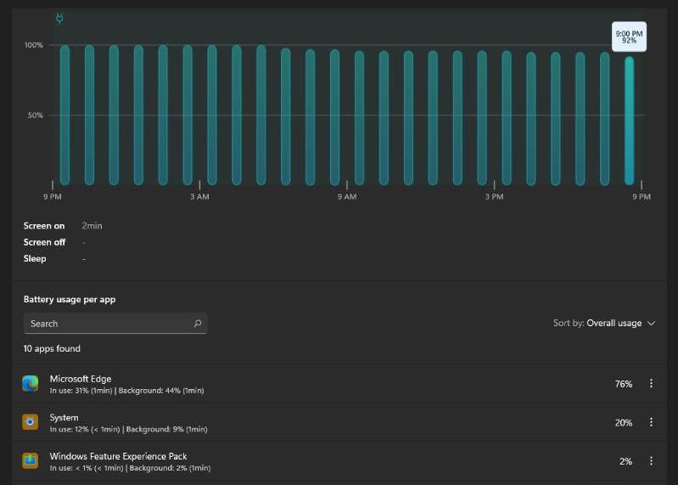The height and width of the screenshot is (485, 678).
Task: Click the System app icon
Action: tap(31, 422)
